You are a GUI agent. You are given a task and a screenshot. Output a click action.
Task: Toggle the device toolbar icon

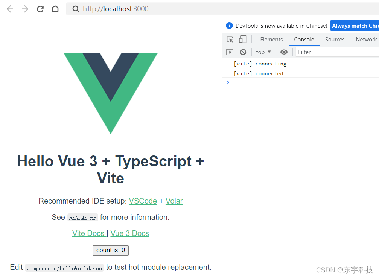pyautogui.click(x=242, y=39)
